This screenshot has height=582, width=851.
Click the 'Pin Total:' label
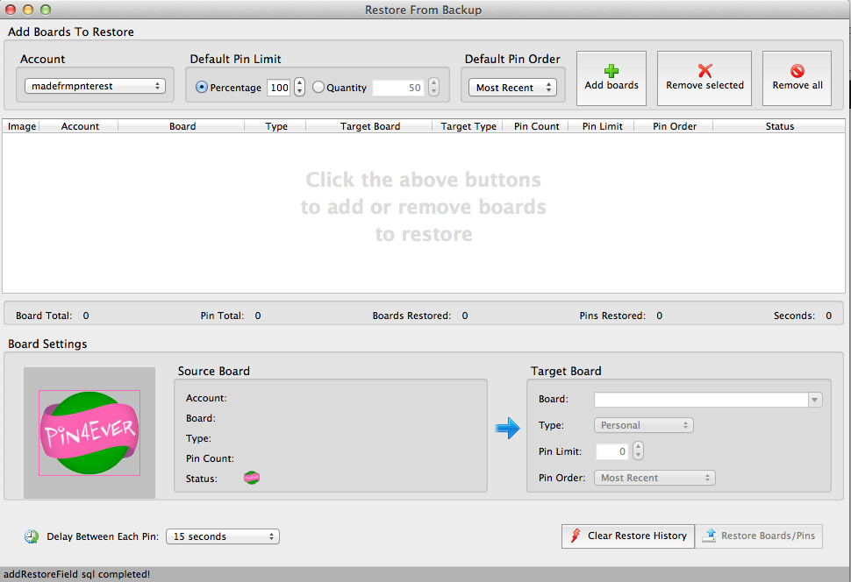click(222, 316)
